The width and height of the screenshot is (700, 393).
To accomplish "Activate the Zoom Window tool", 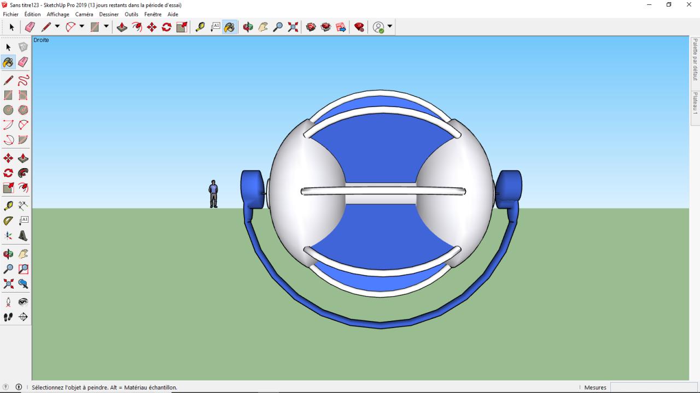I will pyautogui.click(x=23, y=269).
